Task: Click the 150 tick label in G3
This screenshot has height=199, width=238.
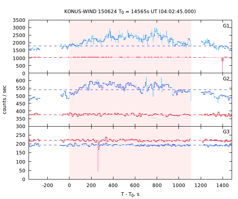Action: click(x=21, y=153)
